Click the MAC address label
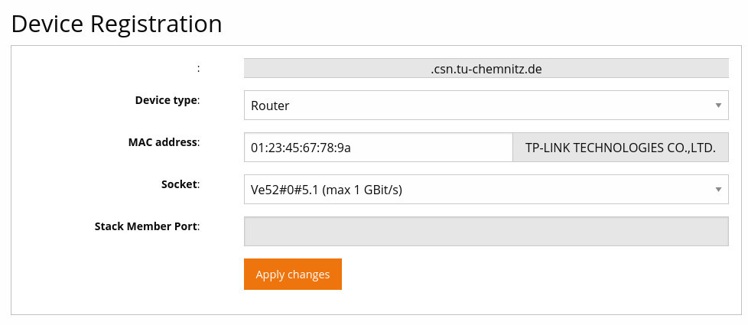748x325 pixels. click(x=163, y=142)
